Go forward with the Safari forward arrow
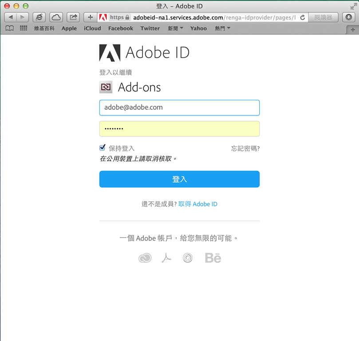This screenshot has height=341, width=359. 23,17
